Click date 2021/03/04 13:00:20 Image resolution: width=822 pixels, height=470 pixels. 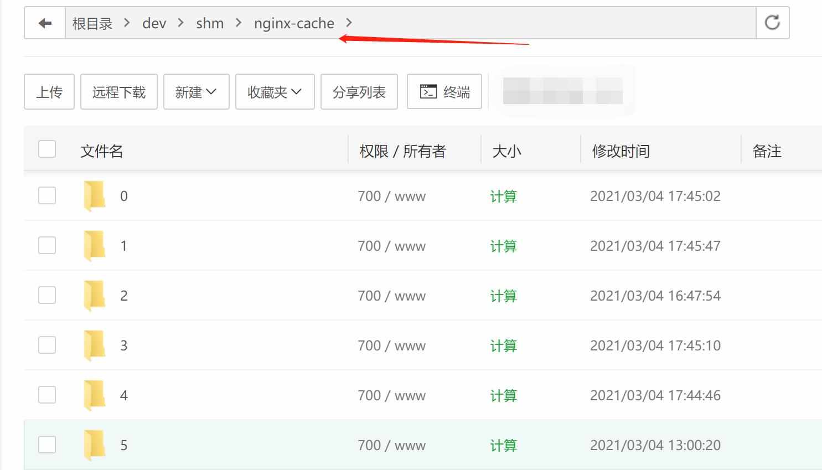(655, 445)
